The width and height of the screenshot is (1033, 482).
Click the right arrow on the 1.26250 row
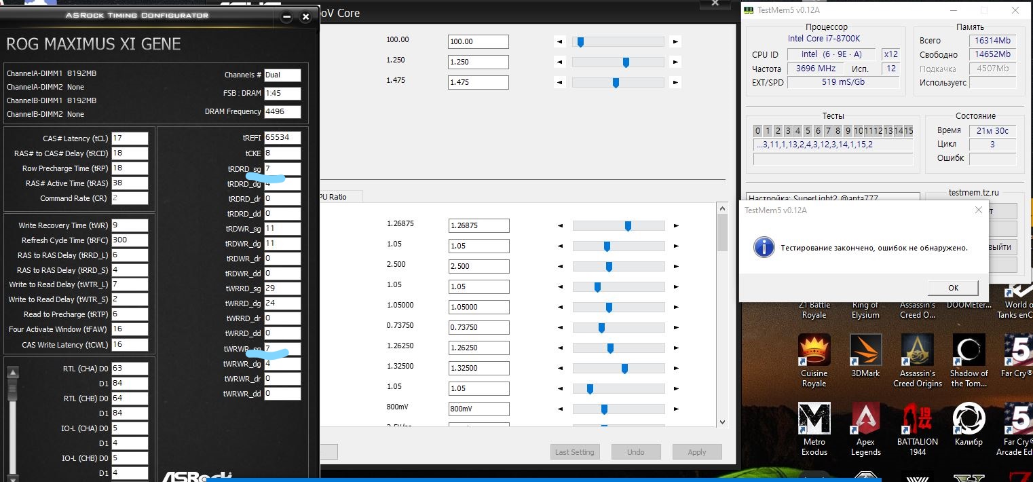tap(675, 348)
